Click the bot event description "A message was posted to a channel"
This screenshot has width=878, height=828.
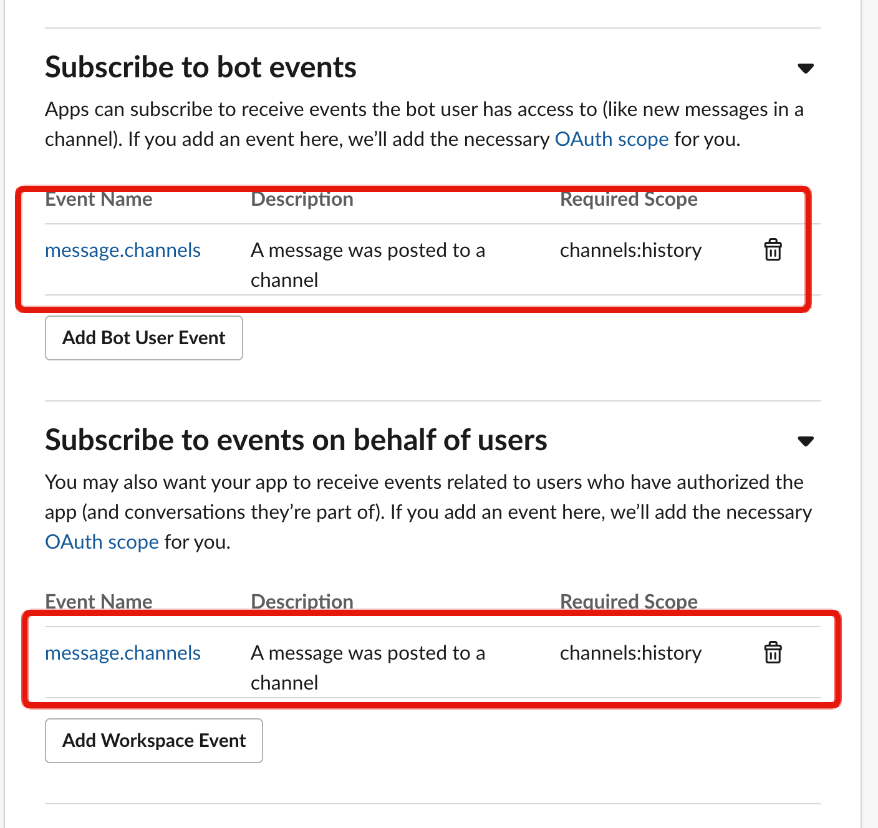[x=367, y=264]
